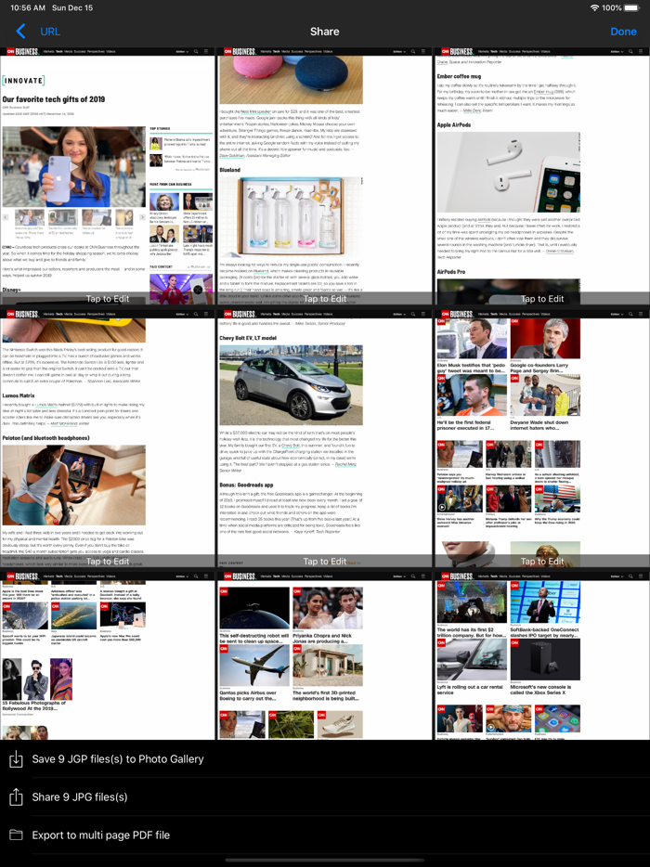Tap the 'Sun Dec 15' date
The height and width of the screenshot is (867, 650).
pos(72,7)
